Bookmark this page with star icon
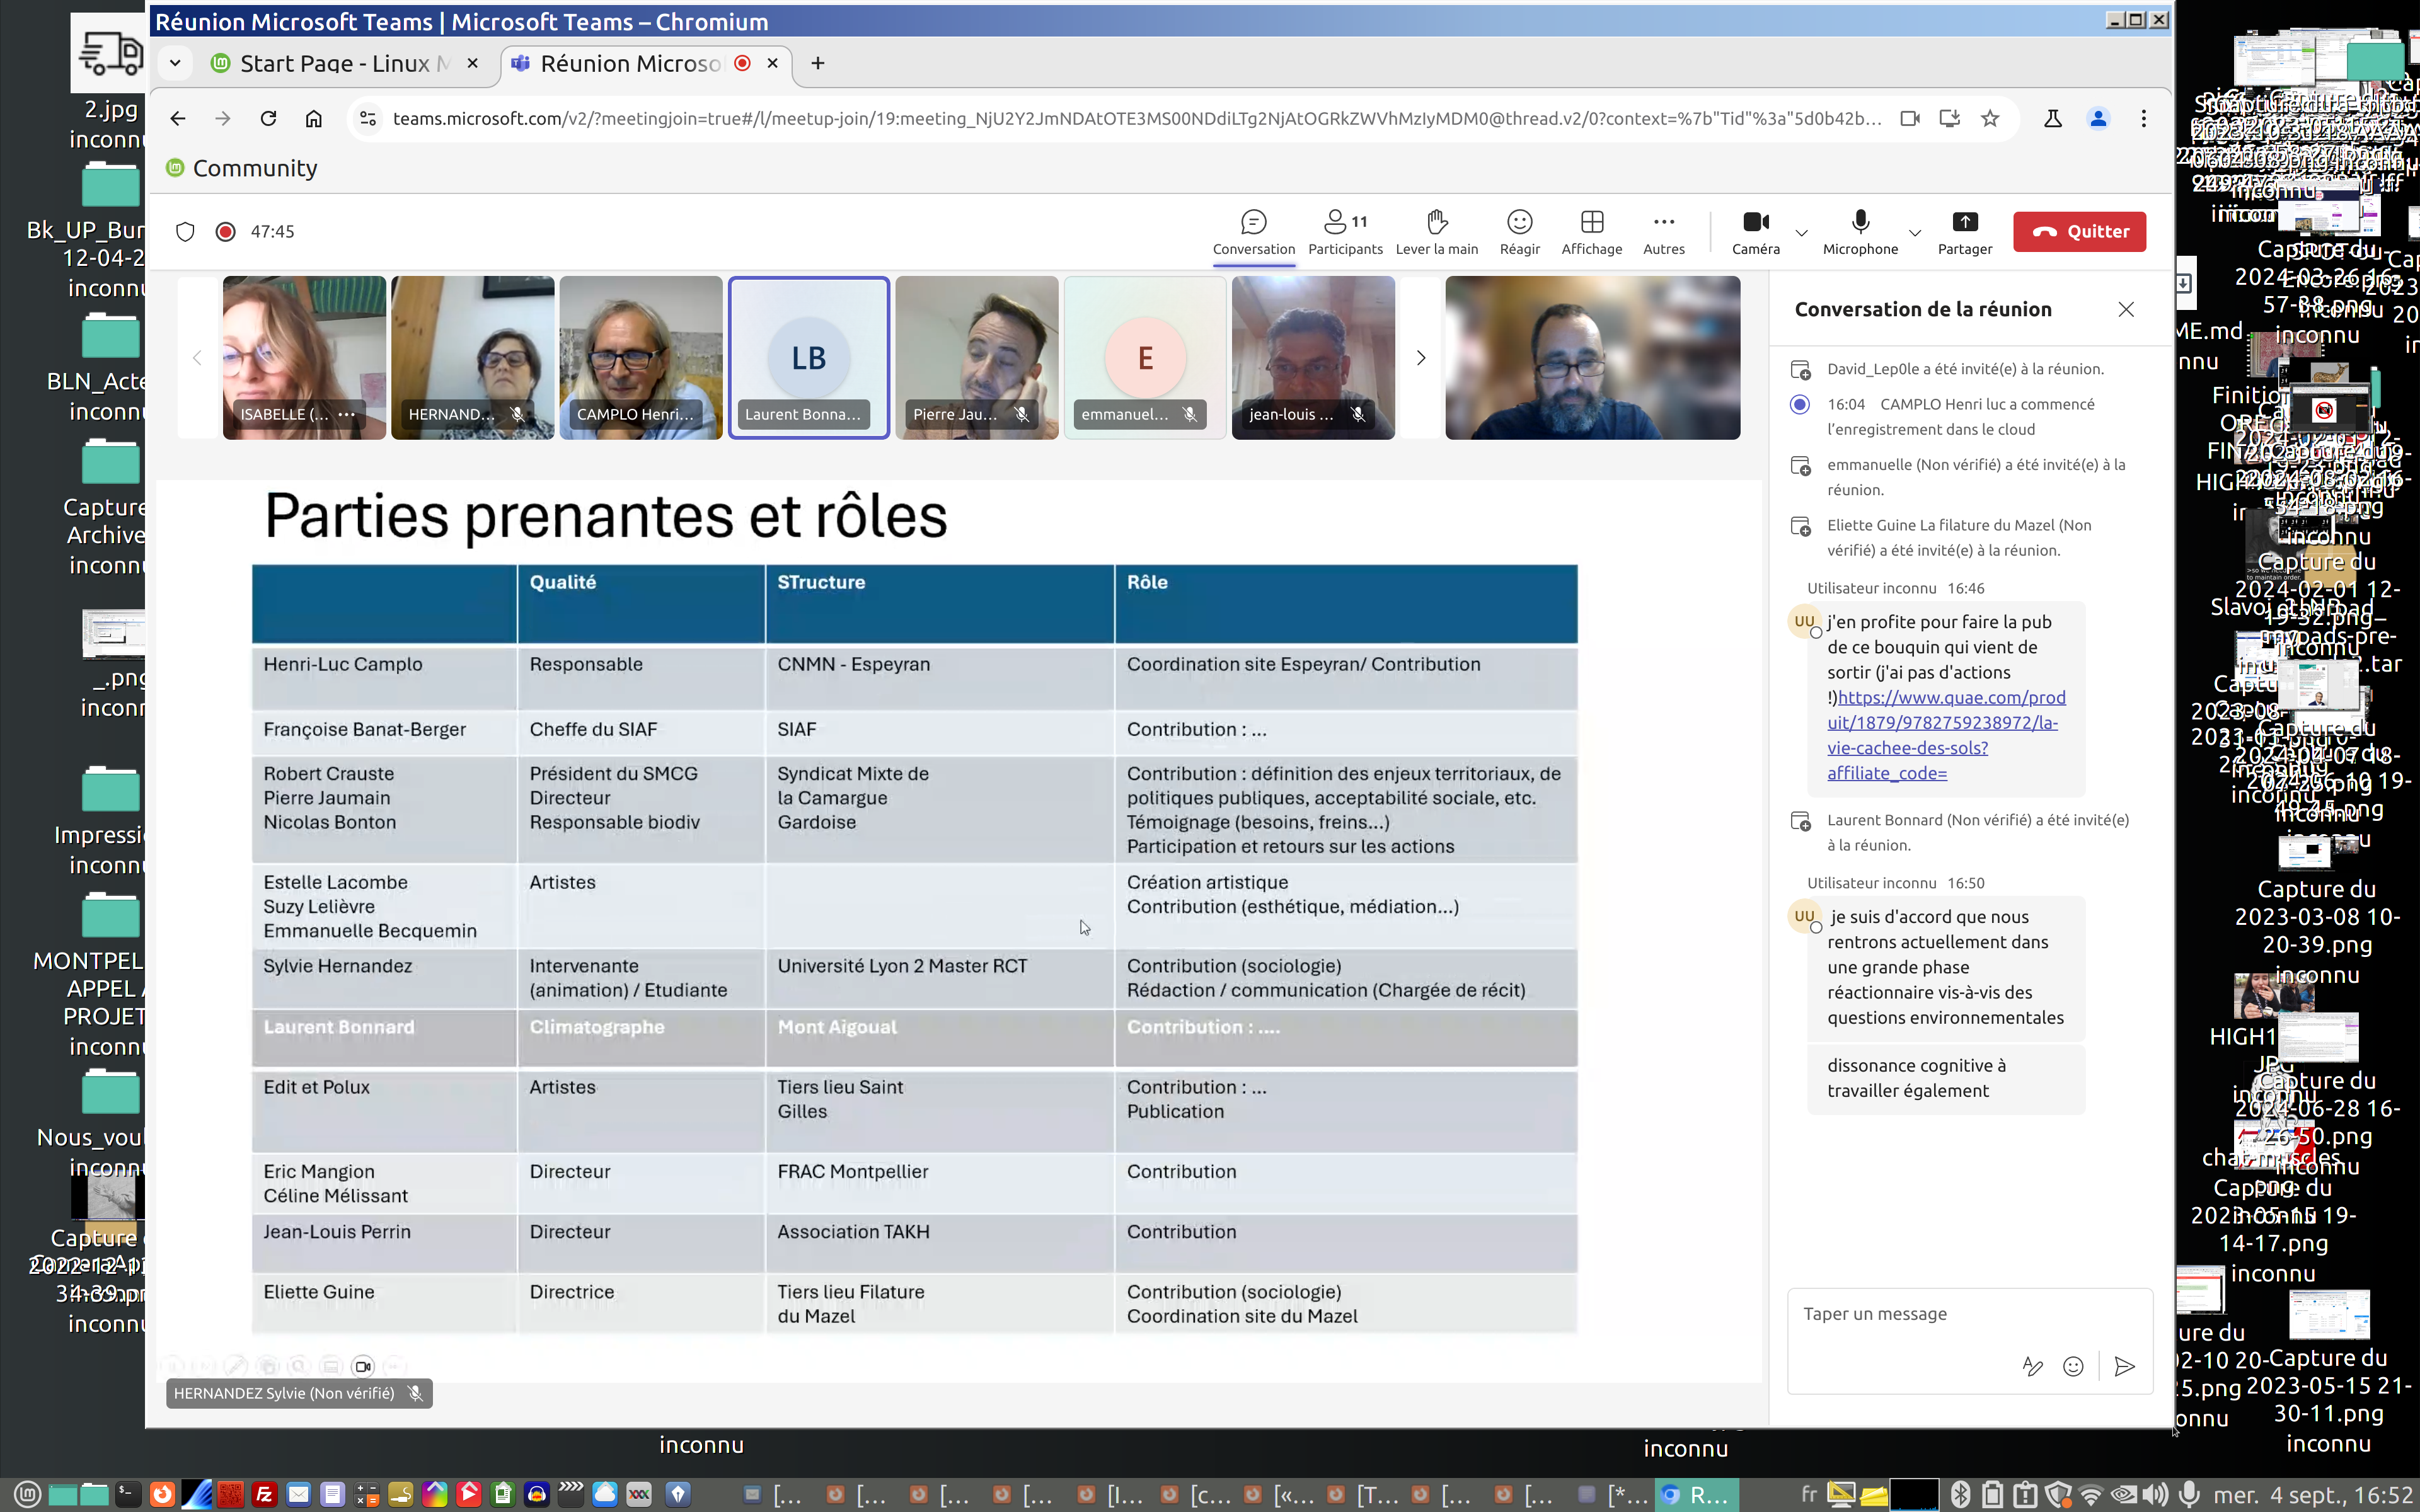Screen dimensions: 2420x1512 (1990, 119)
